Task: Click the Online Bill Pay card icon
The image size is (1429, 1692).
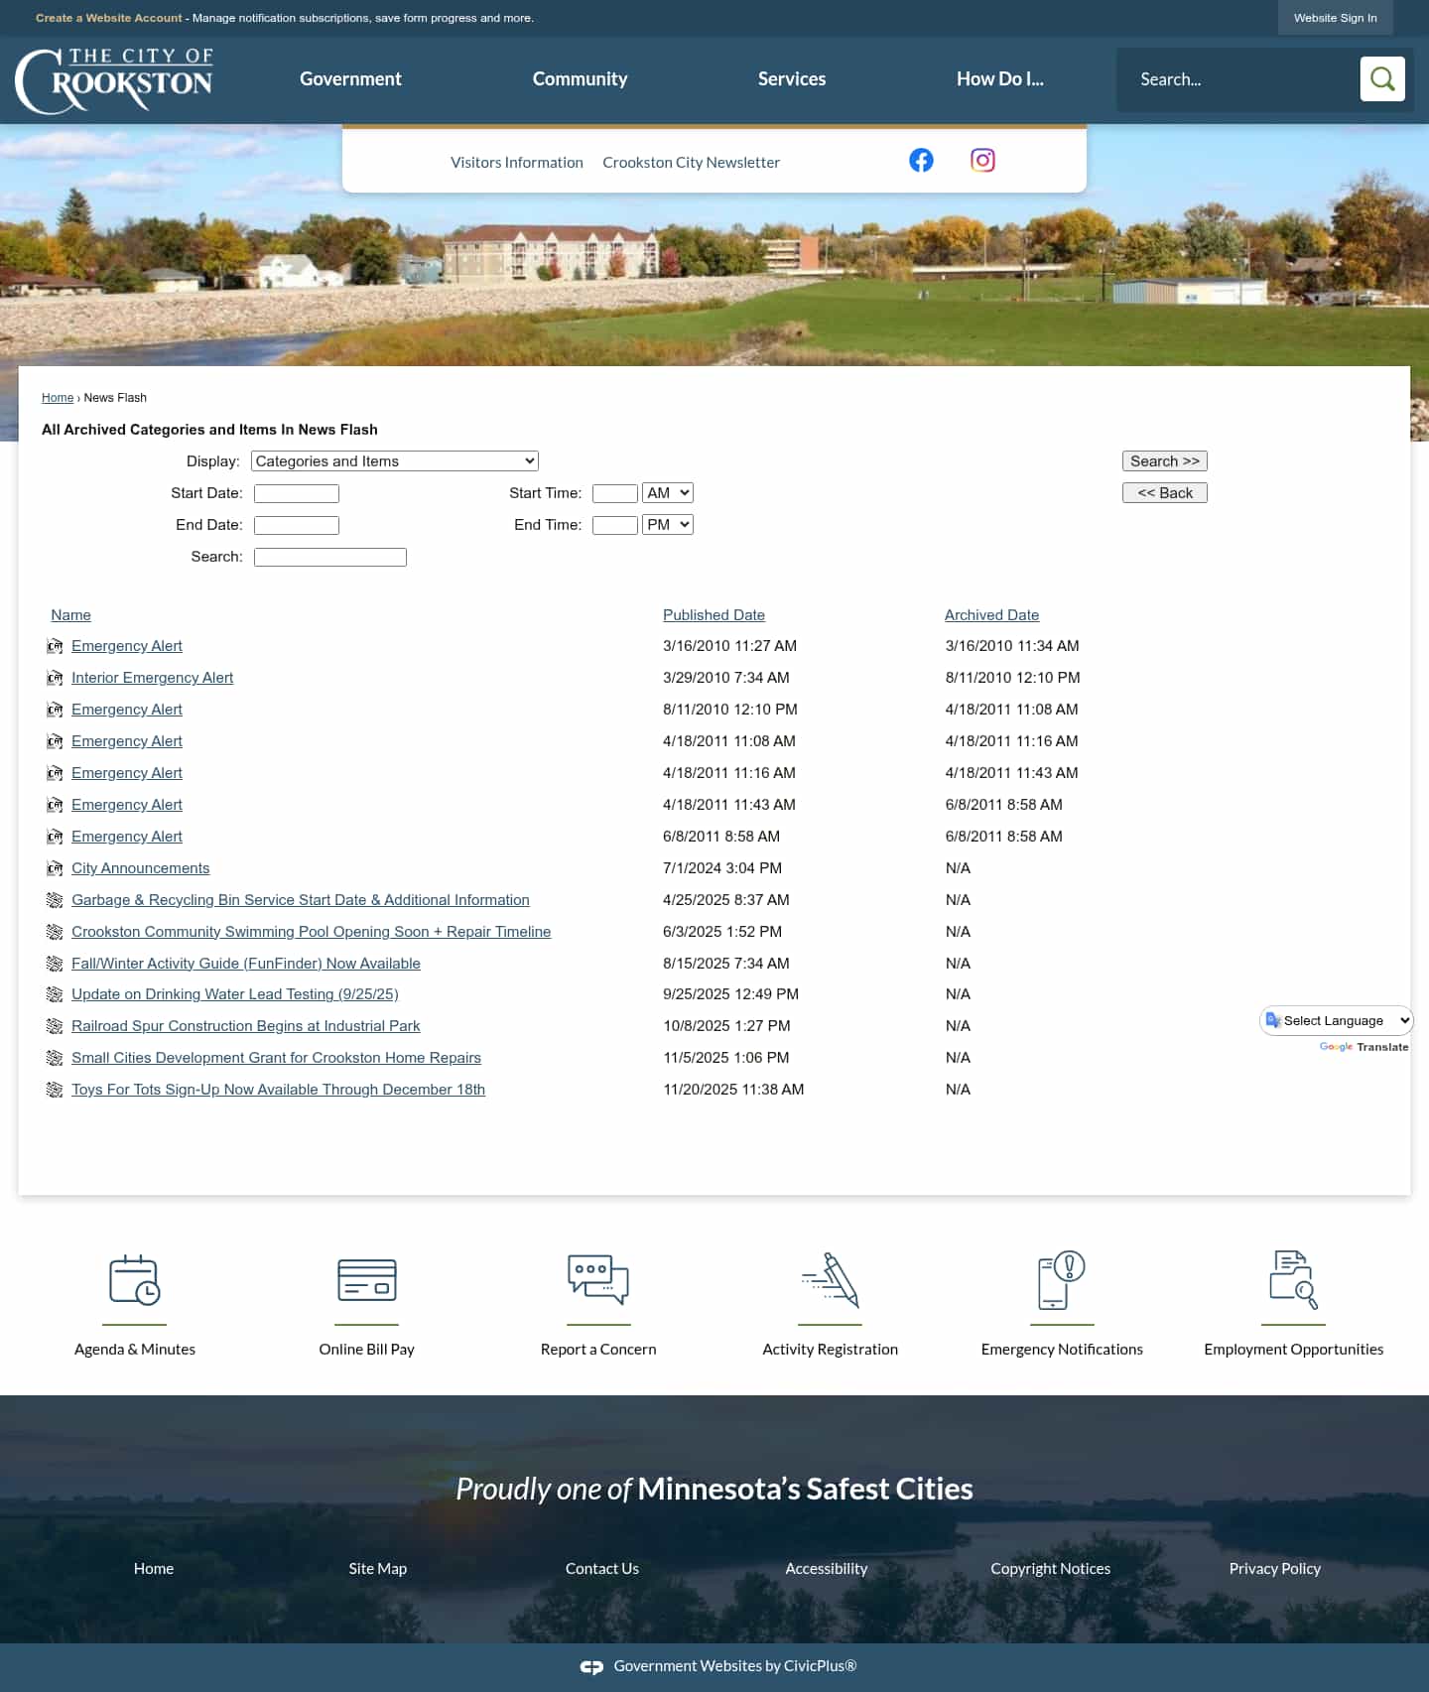Action: pyautogui.click(x=367, y=1280)
